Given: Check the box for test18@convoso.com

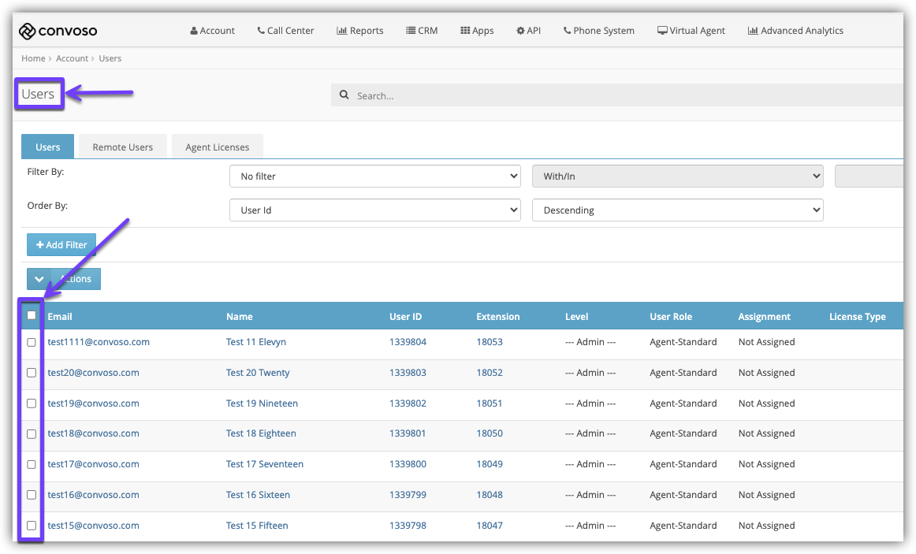Looking at the screenshot, I should click(32, 433).
